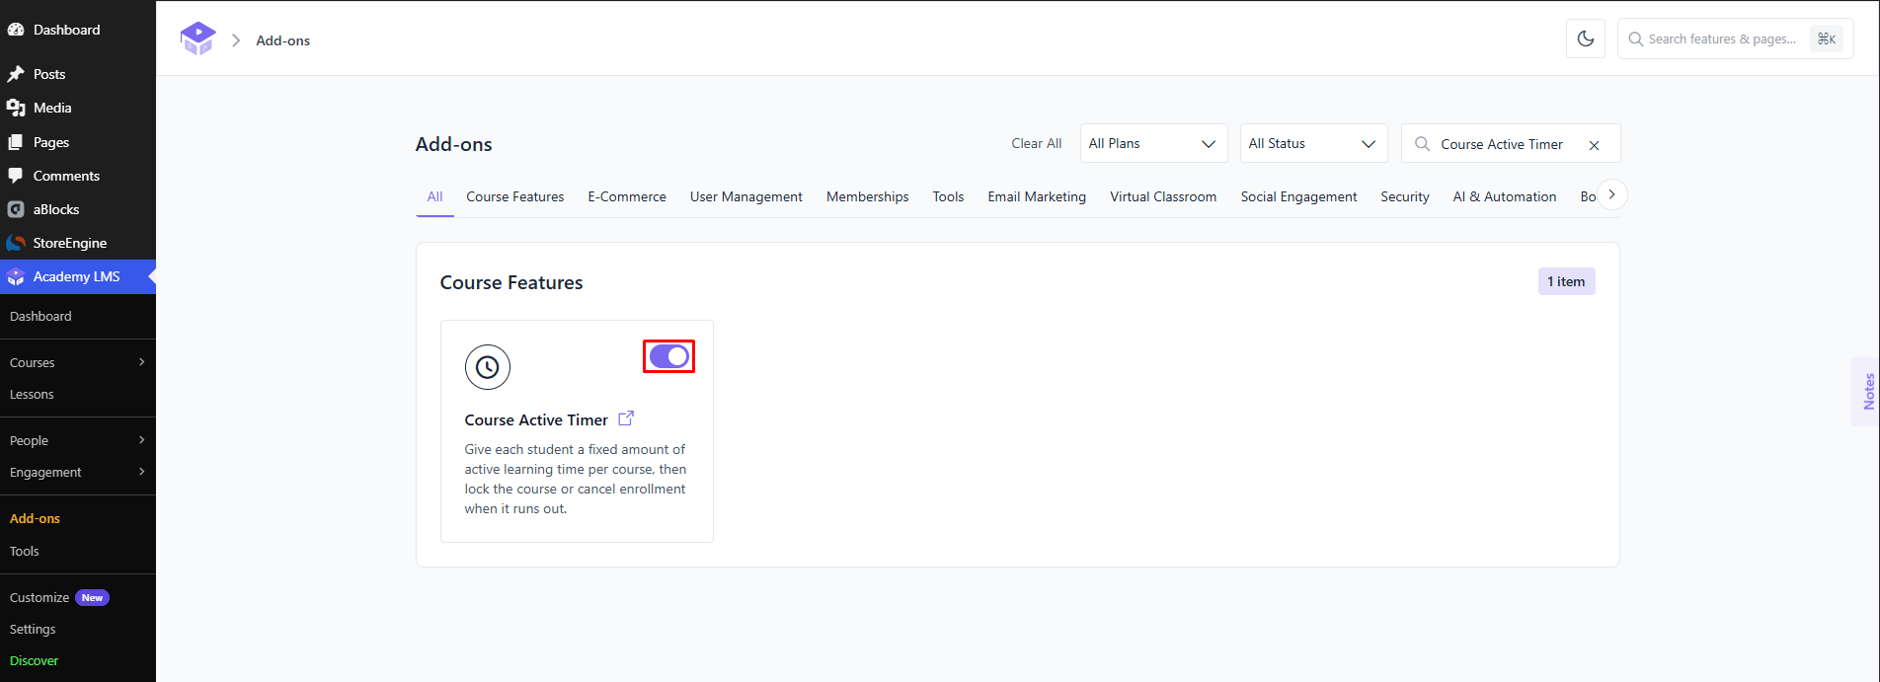
Task: Switch to the Security tab
Action: [x=1405, y=196]
